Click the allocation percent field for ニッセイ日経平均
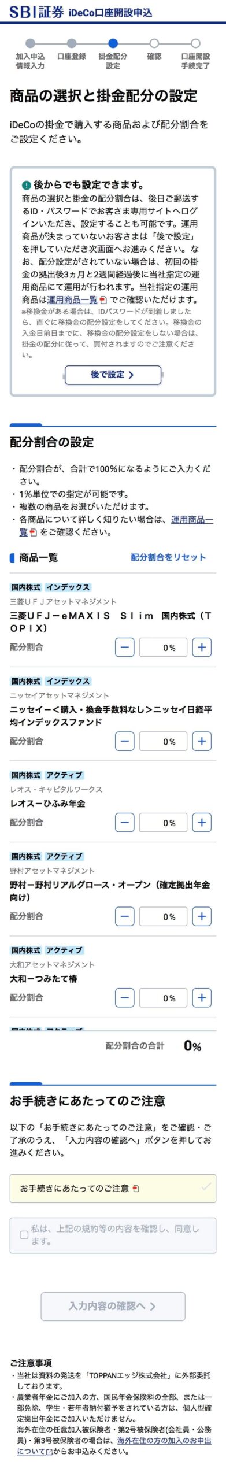The width and height of the screenshot is (226, 1480). (163, 741)
